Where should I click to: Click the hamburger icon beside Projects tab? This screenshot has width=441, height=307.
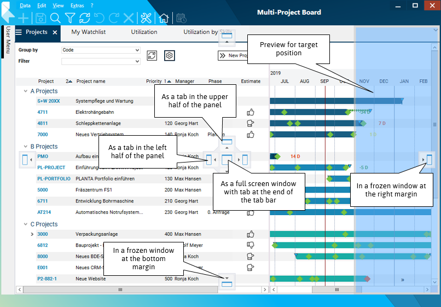18,32
